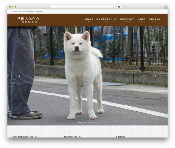Click the white Akita dog slide image
Image resolution: width=175 pixels, height=148 pixels.
click(x=87, y=76)
